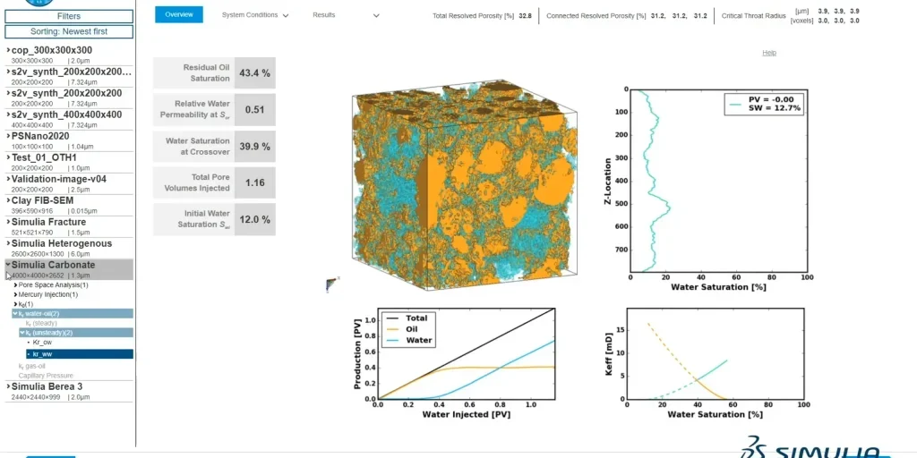
Task: Select the kr (steady) item
Action: click(40, 323)
